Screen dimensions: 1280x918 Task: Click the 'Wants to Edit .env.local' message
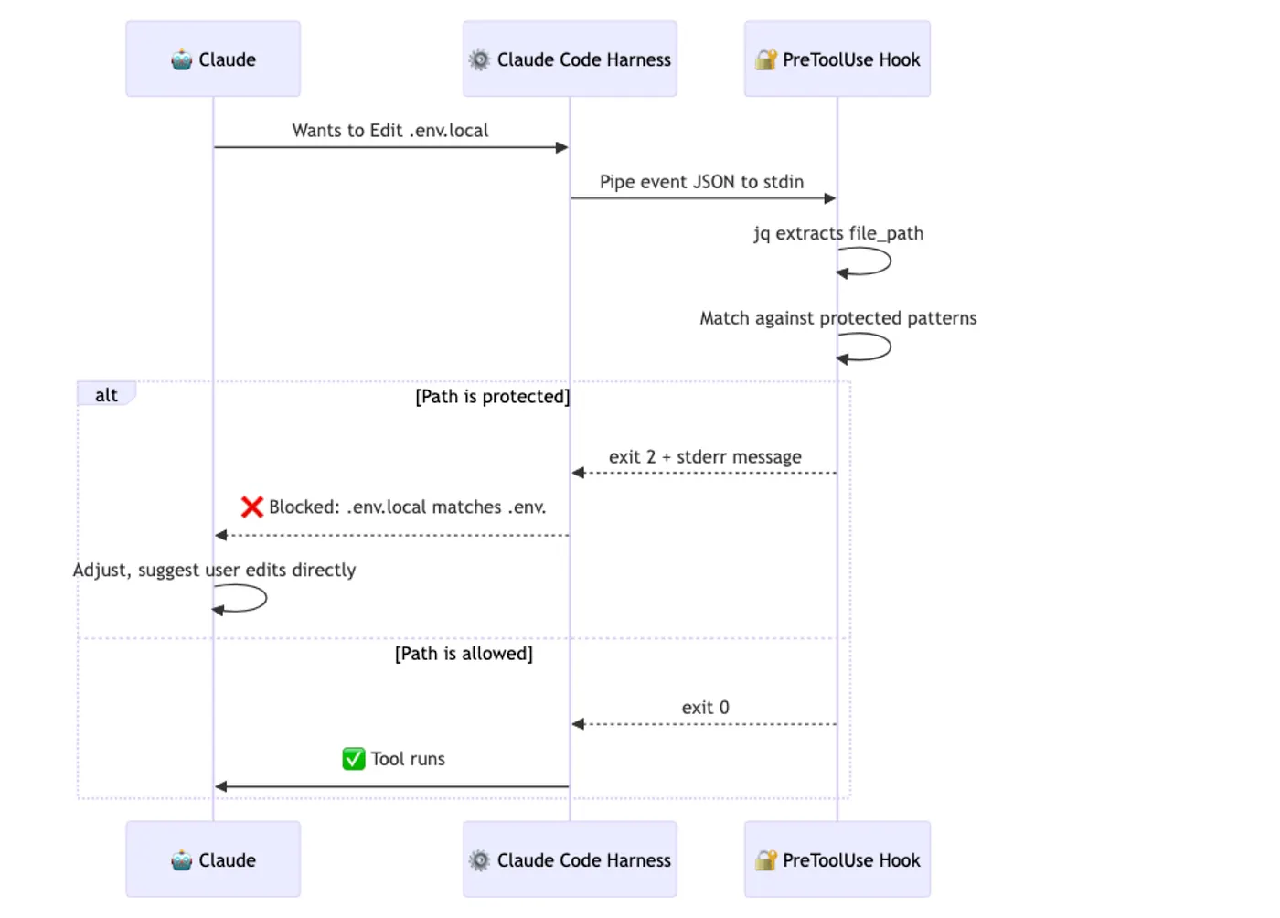point(390,131)
